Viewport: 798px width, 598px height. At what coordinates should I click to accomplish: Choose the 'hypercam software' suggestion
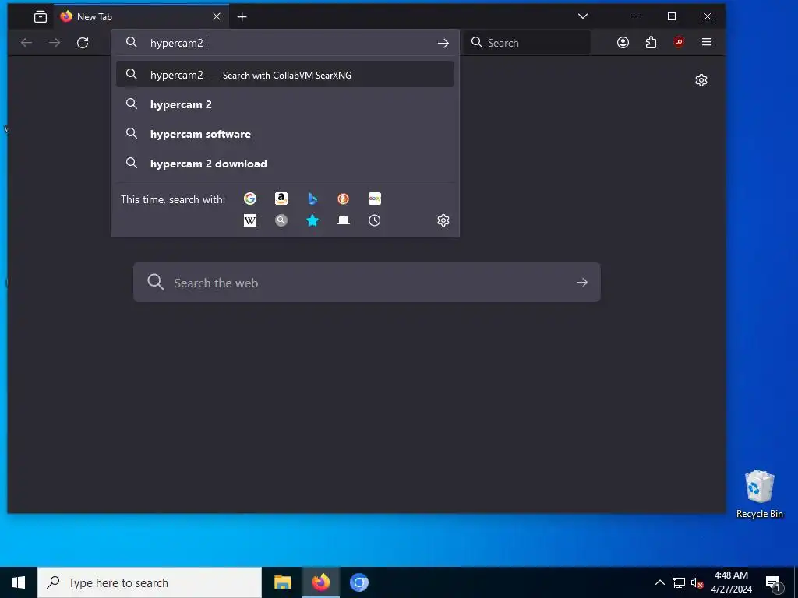pyautogui.click(x=285, y=134)
